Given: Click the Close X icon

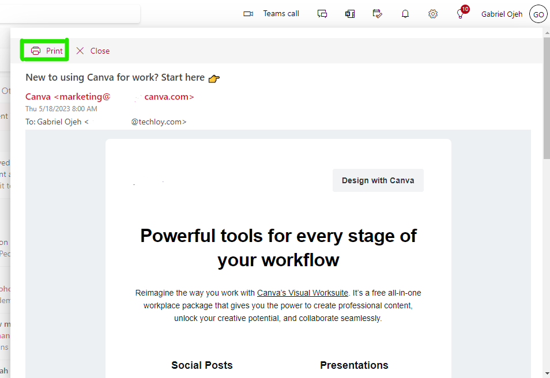Looking at the screenshot, I should [x=80, y=51].
